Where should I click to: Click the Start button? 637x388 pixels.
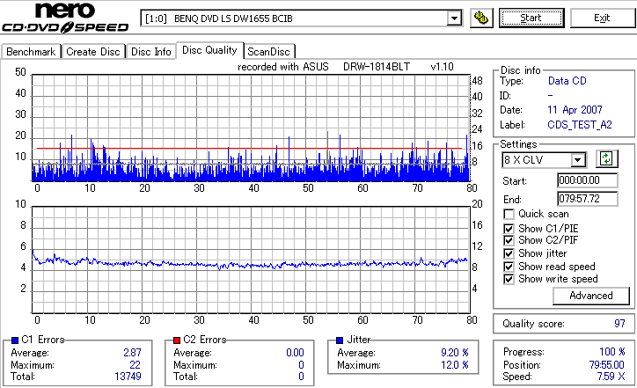click(x=531, y=18)
